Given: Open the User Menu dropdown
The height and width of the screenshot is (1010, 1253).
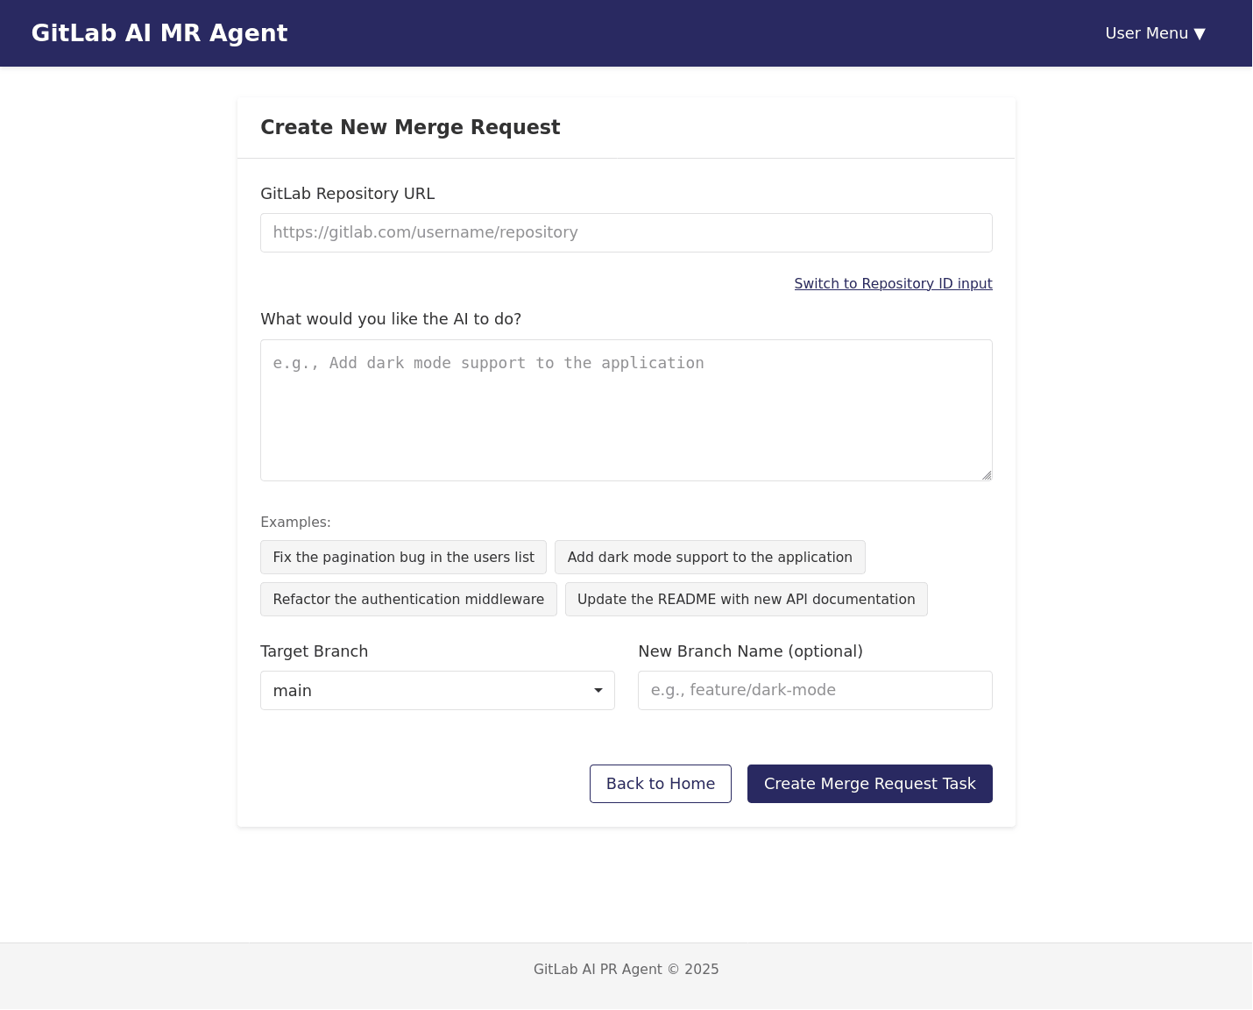Looking at the screenshot, I should click(1154, 33).
